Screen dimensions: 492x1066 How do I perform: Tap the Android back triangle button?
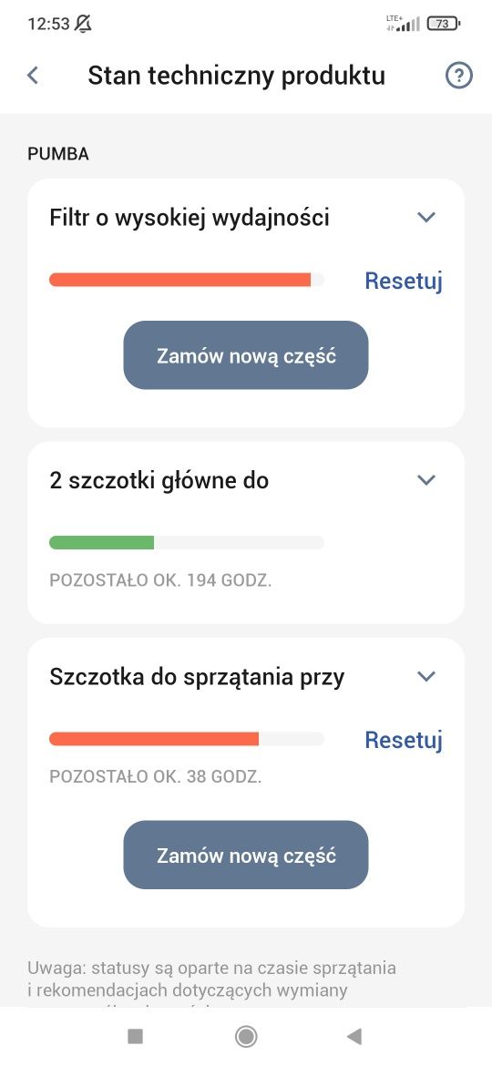coord(354,1036)
